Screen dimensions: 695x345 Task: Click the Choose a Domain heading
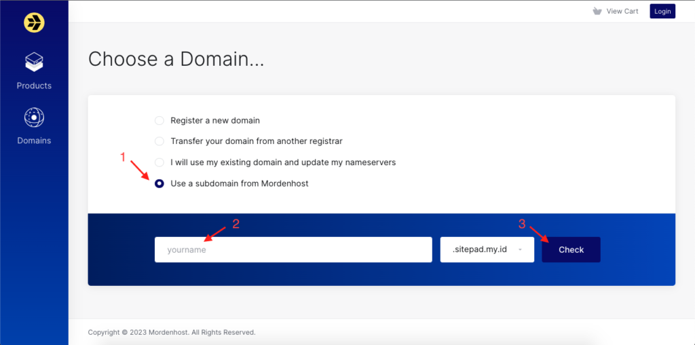176,59
